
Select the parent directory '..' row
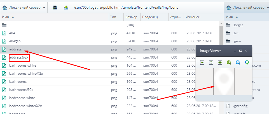pos(110,25)
